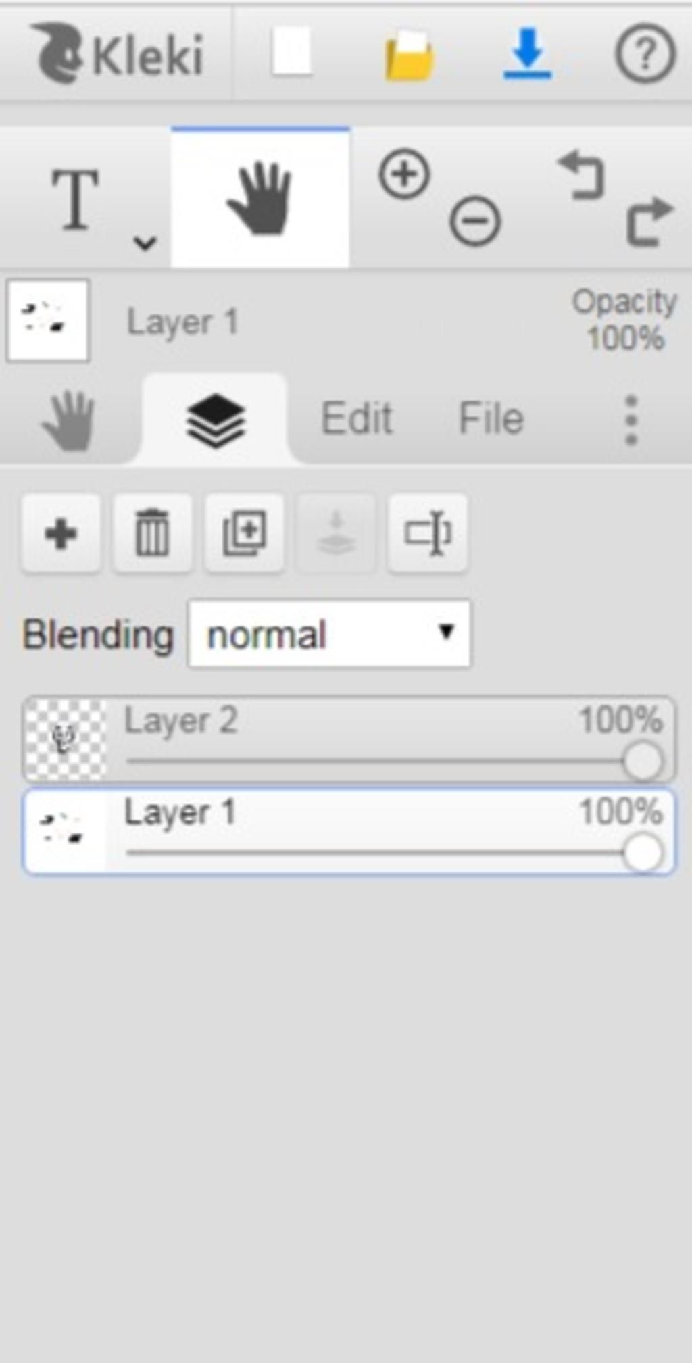Zoom in with plus magnifier

click(x=404, y=174)
